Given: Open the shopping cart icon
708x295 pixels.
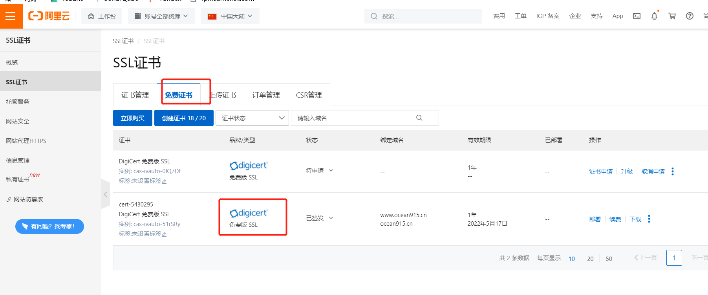Looking at the screenshot, I should pyautogui.click(x=672, y=16).
